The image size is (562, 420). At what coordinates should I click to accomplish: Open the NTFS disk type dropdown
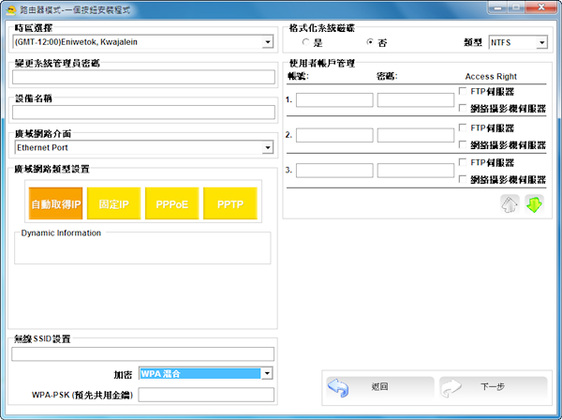tap(541, 43)
